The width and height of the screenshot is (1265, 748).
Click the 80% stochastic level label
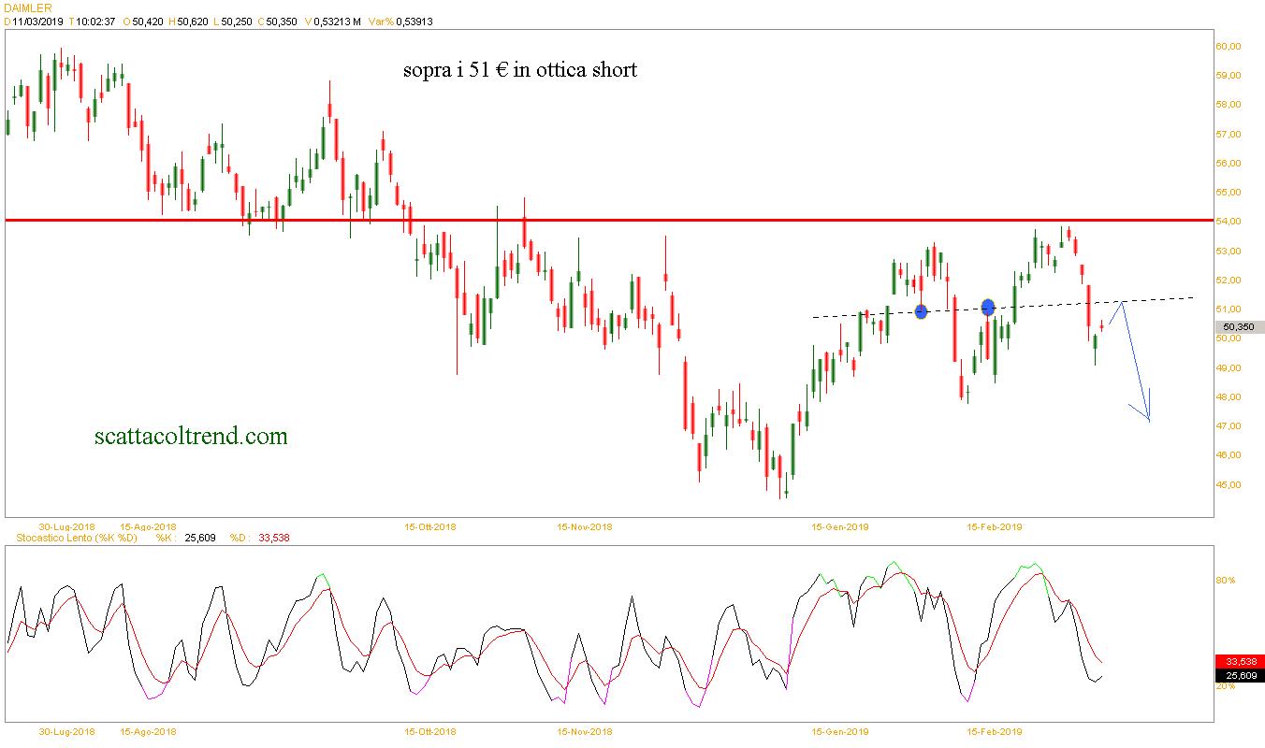click(x=1225, y=581)
